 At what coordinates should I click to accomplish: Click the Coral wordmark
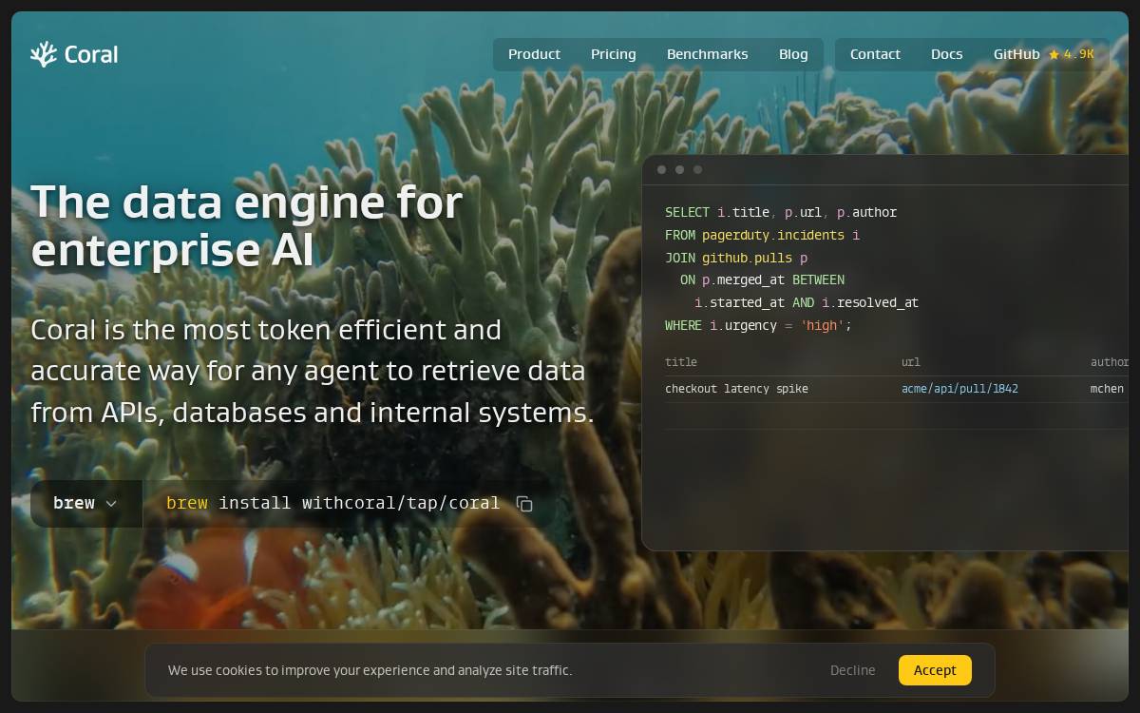(x=91, y=55)
